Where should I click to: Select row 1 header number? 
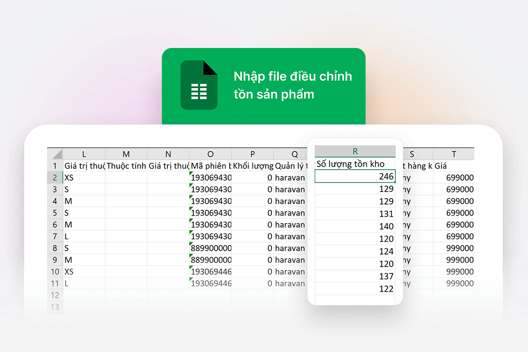[x=55, y=166]
